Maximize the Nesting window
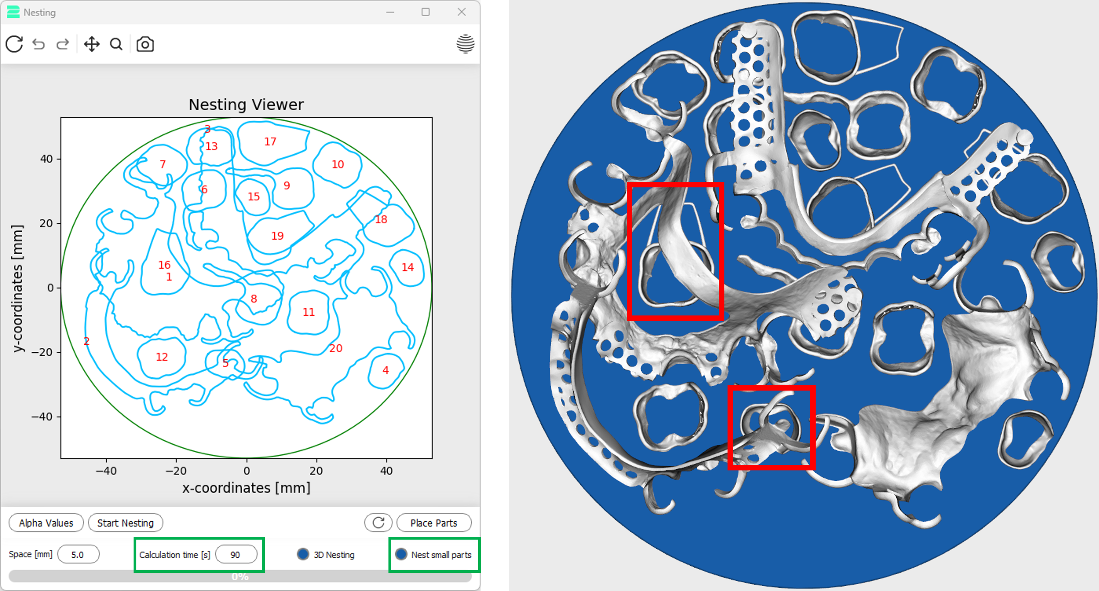The width and height of the screenshot is (1099, 591). pos(425,12)
